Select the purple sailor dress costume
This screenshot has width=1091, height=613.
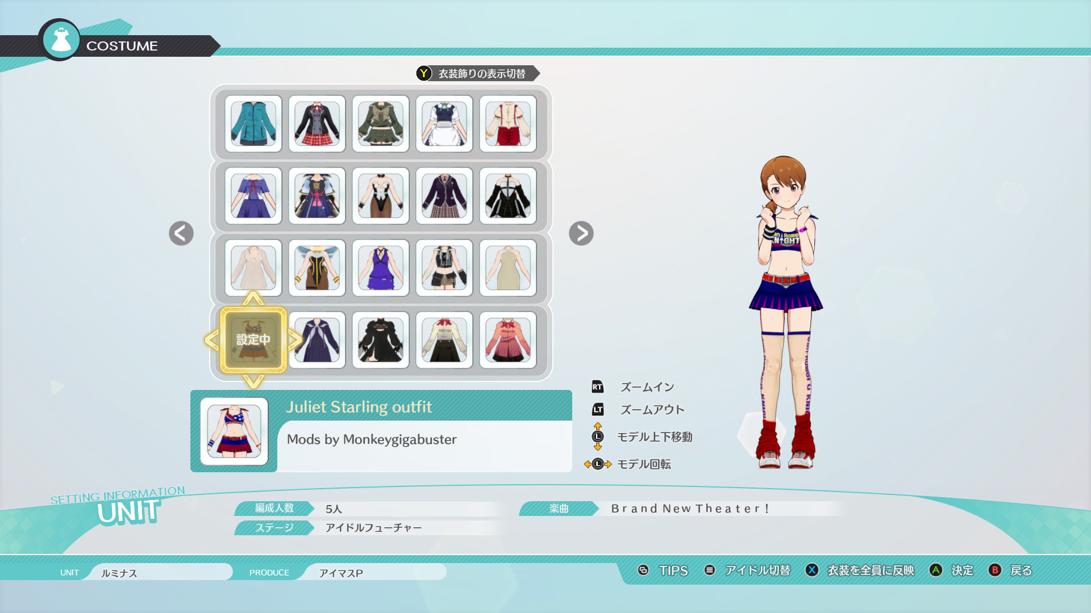pos(253,196)
